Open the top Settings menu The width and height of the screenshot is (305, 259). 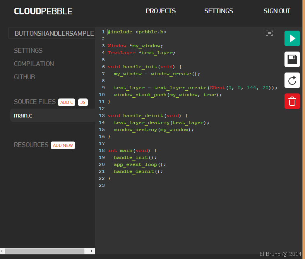click(x=219, y=11)
